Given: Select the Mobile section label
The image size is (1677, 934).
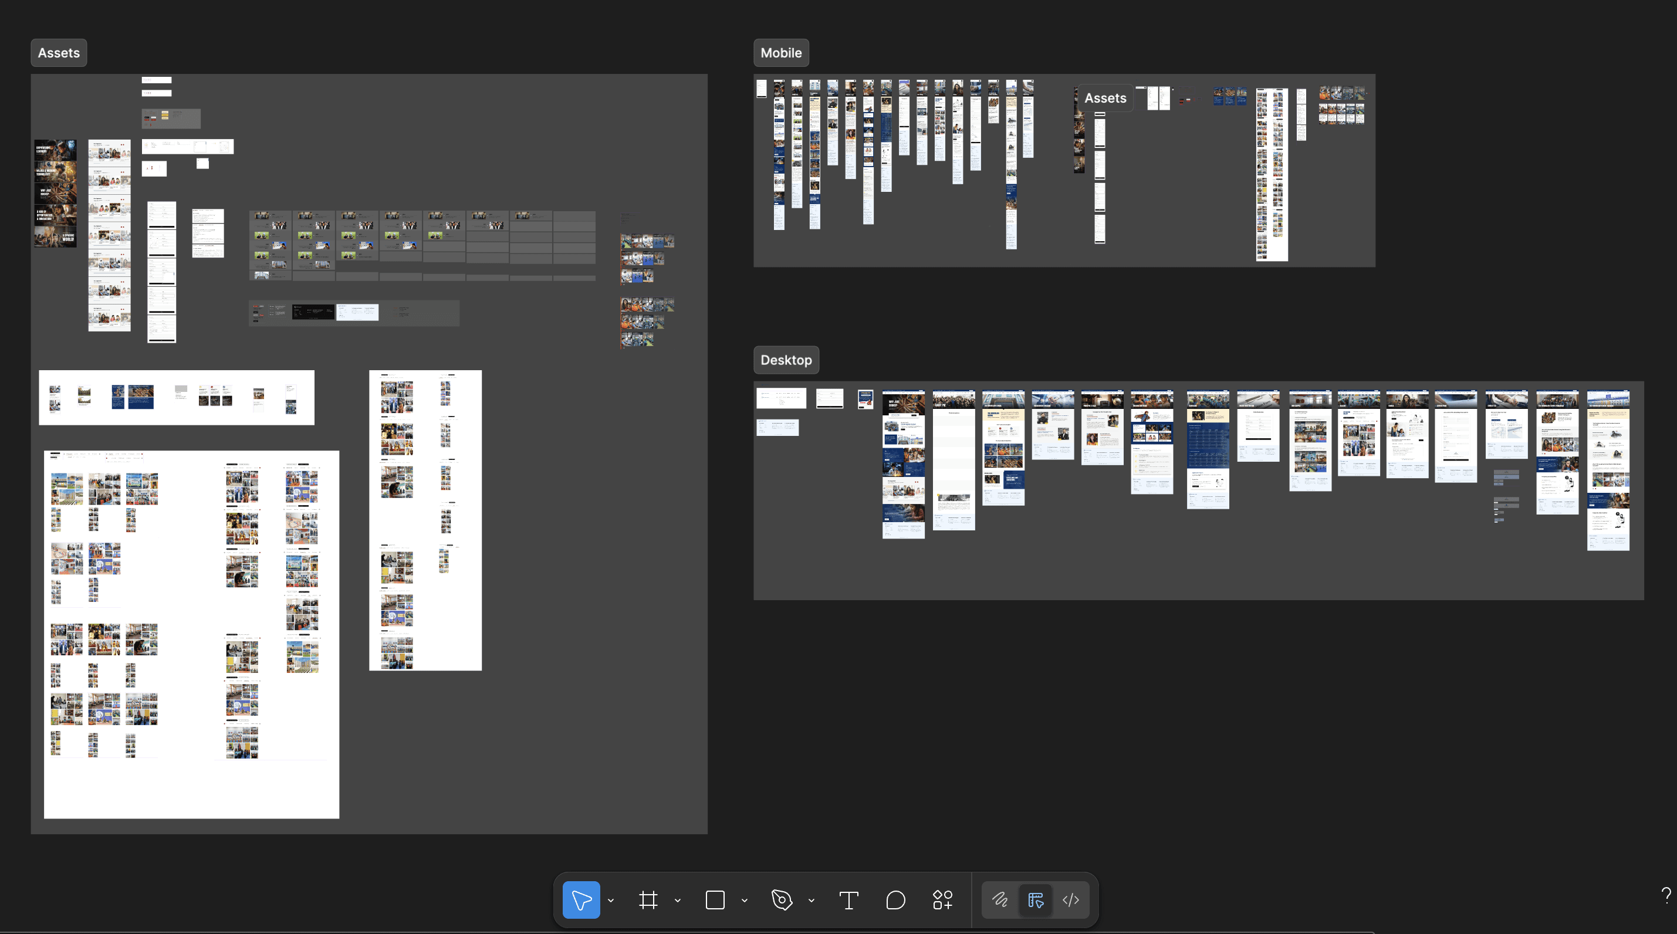Looking at the screenshot, I should coord(780,53).
